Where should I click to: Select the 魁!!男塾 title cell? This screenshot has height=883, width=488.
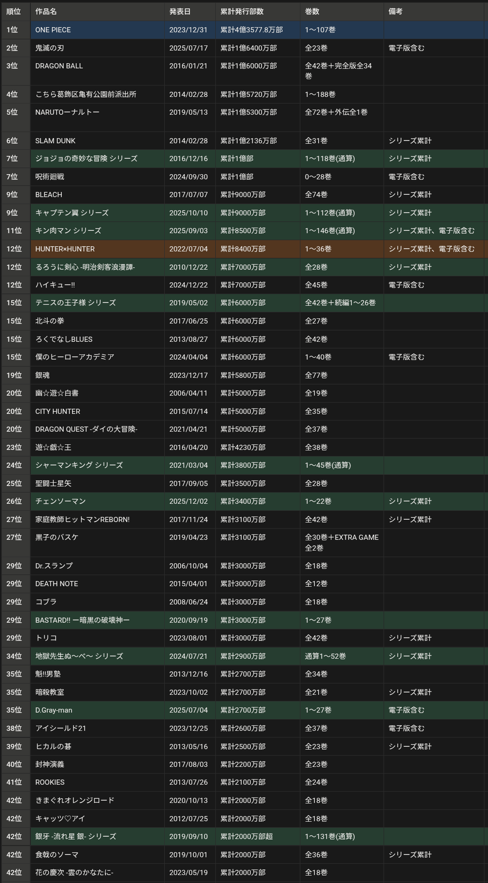(x=97, y=674)
